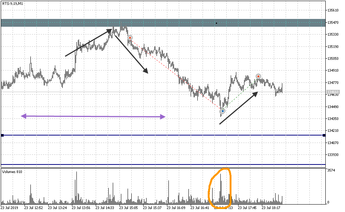The image size is (345, 212).
Task: Click the 23 Jul 15:05 time label
Action: click(x=129, y=208)
